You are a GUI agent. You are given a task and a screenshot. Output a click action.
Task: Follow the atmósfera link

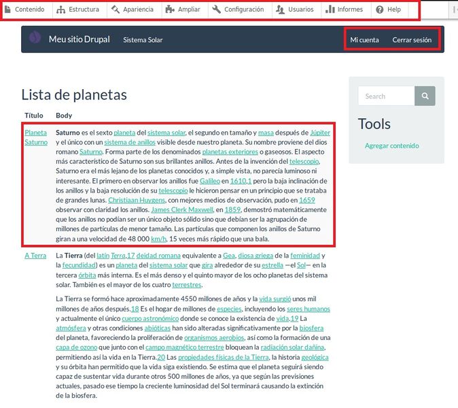click(71, 328)
